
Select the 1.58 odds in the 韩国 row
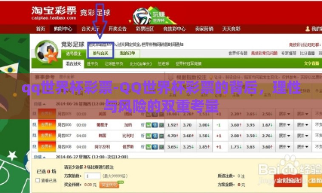(x=204, y=136)
